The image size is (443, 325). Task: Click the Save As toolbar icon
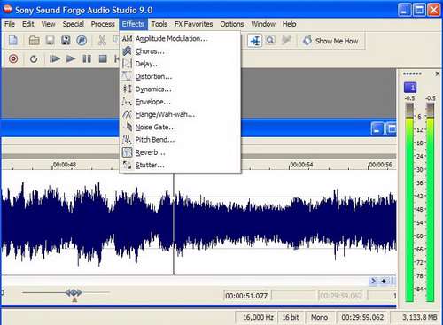(x=66, y=41)
